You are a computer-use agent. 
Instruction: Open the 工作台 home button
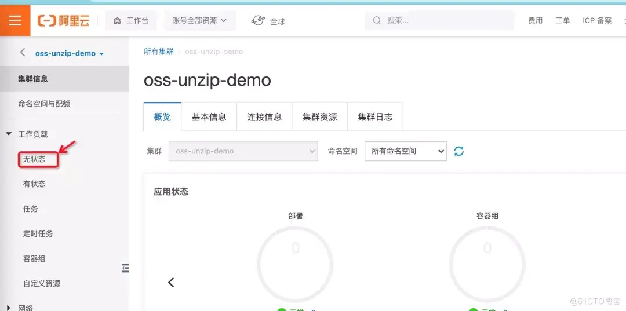point(131,21)
